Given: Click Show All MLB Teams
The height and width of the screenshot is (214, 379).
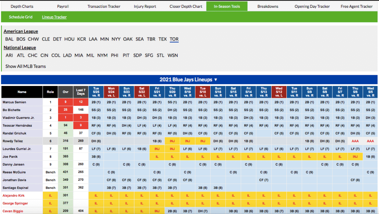Looking at the screenshot, I should pyautogui.click(x=26, y=66).
